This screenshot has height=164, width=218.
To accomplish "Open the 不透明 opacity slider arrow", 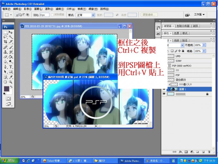I will 204,45.
